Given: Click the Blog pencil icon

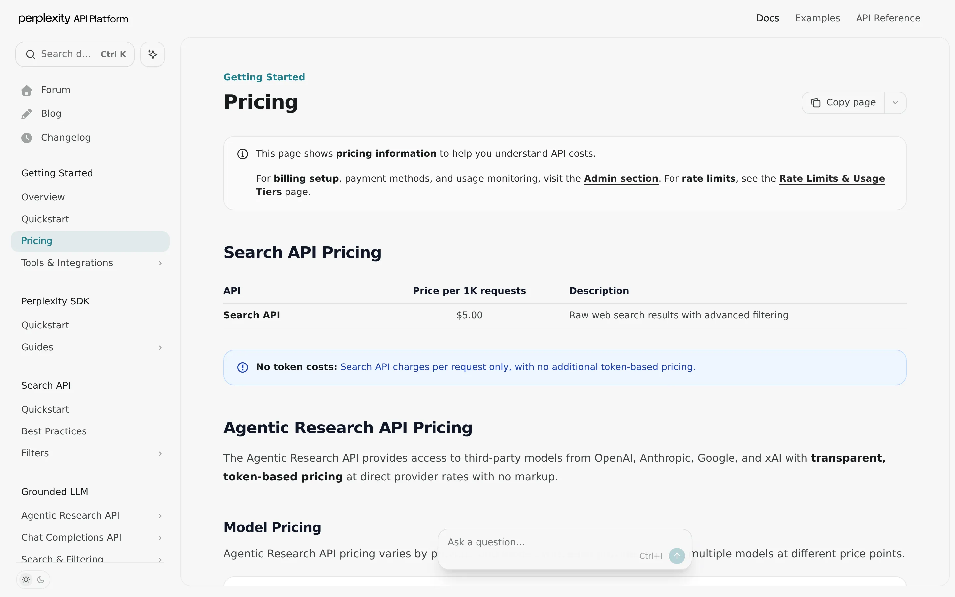Looking at the screenshot, I should pos(27,114).
